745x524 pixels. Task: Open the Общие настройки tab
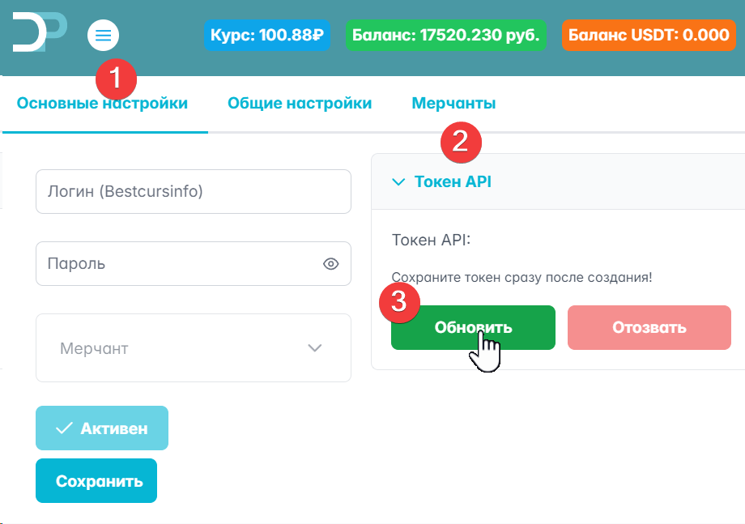coord(300,104)
